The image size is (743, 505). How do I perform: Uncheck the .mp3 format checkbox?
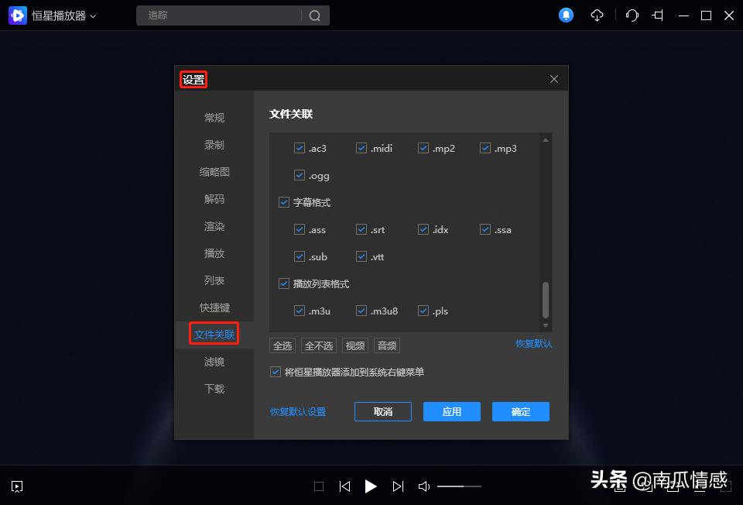click(485, 147)
